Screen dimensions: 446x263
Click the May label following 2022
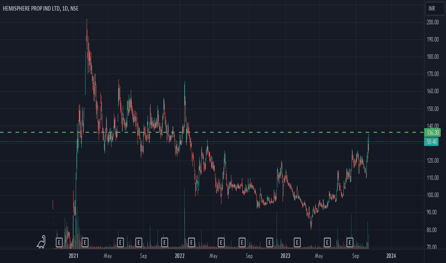click(213, 256)
